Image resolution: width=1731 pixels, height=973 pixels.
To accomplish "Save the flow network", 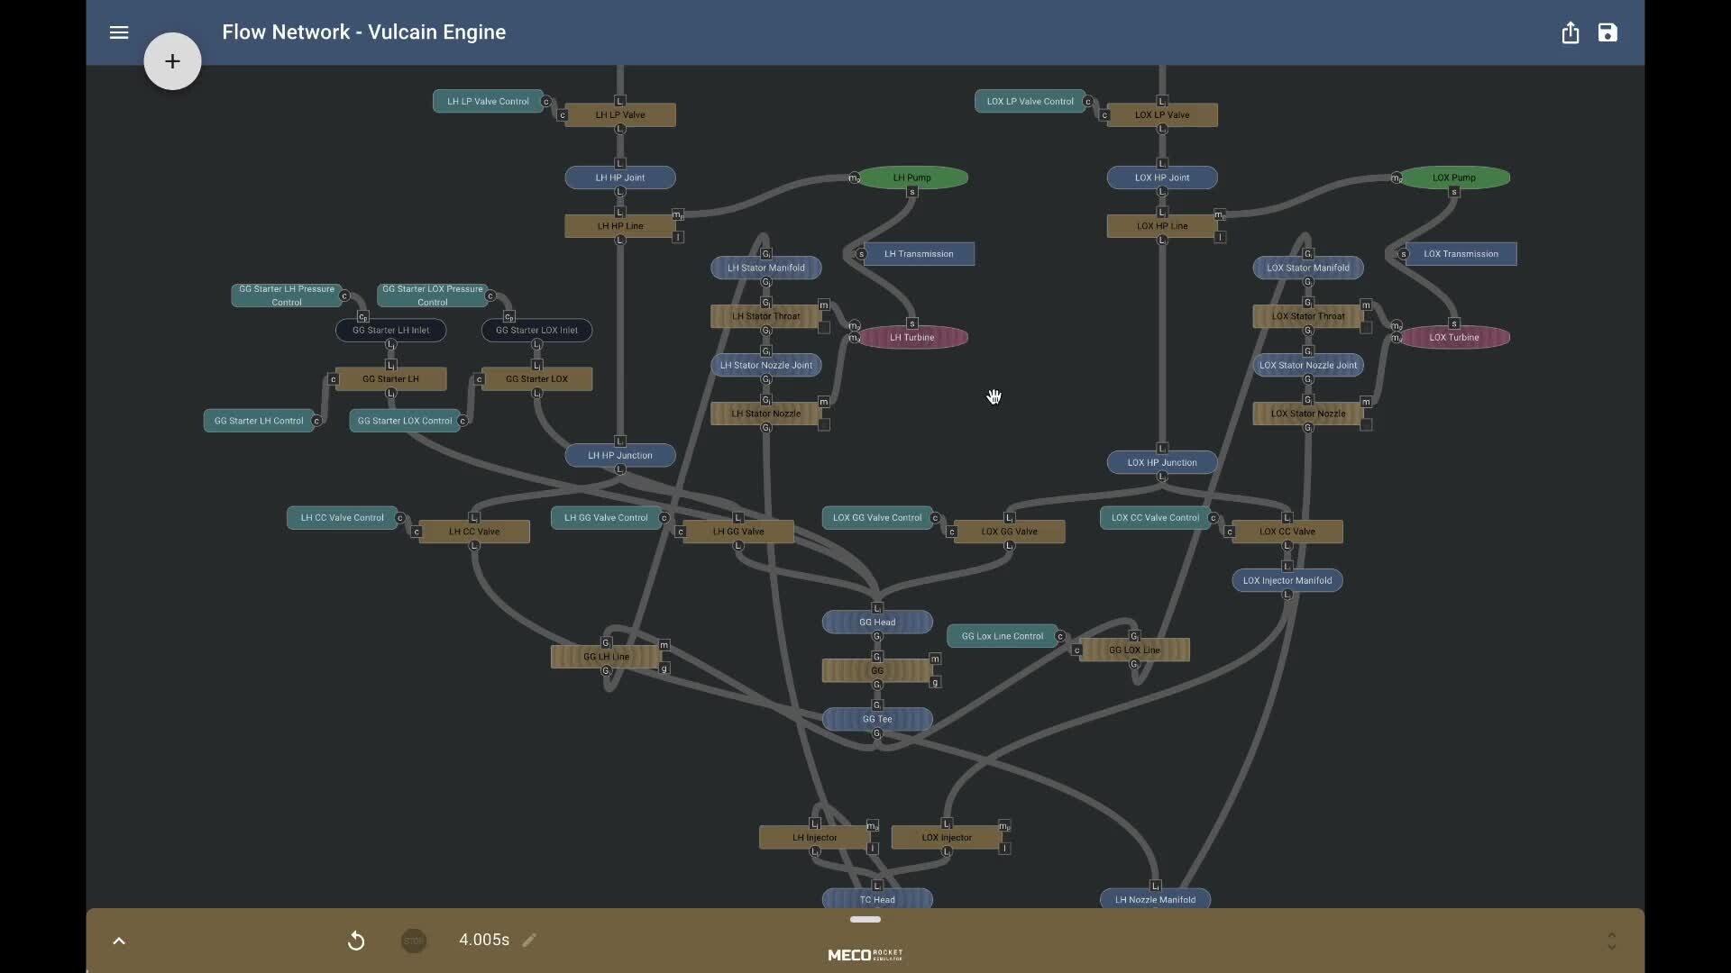I will coord(1607,33).
